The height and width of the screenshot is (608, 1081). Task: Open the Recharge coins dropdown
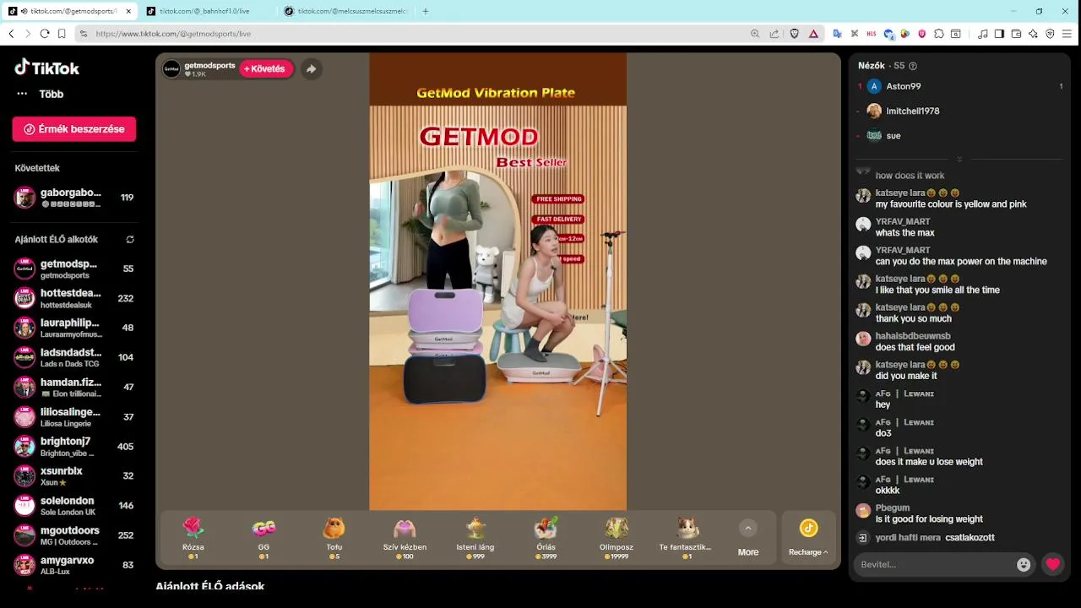[808, 538]
